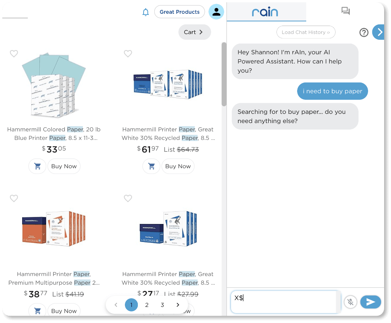Toggle heart on $61.97 Recycled Paper
Screen dimensions: 391x323
(128, 54)
